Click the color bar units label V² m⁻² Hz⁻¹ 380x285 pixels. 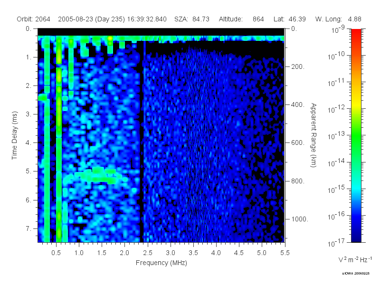pos(355,260)
